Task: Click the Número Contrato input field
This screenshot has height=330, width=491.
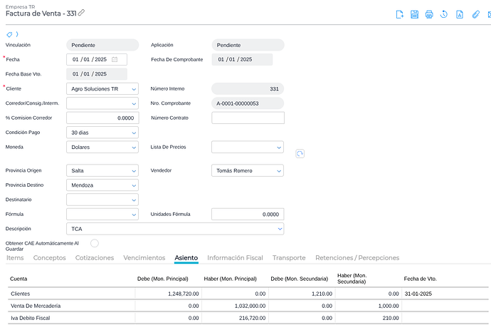Action: click(x=248, y=118)
